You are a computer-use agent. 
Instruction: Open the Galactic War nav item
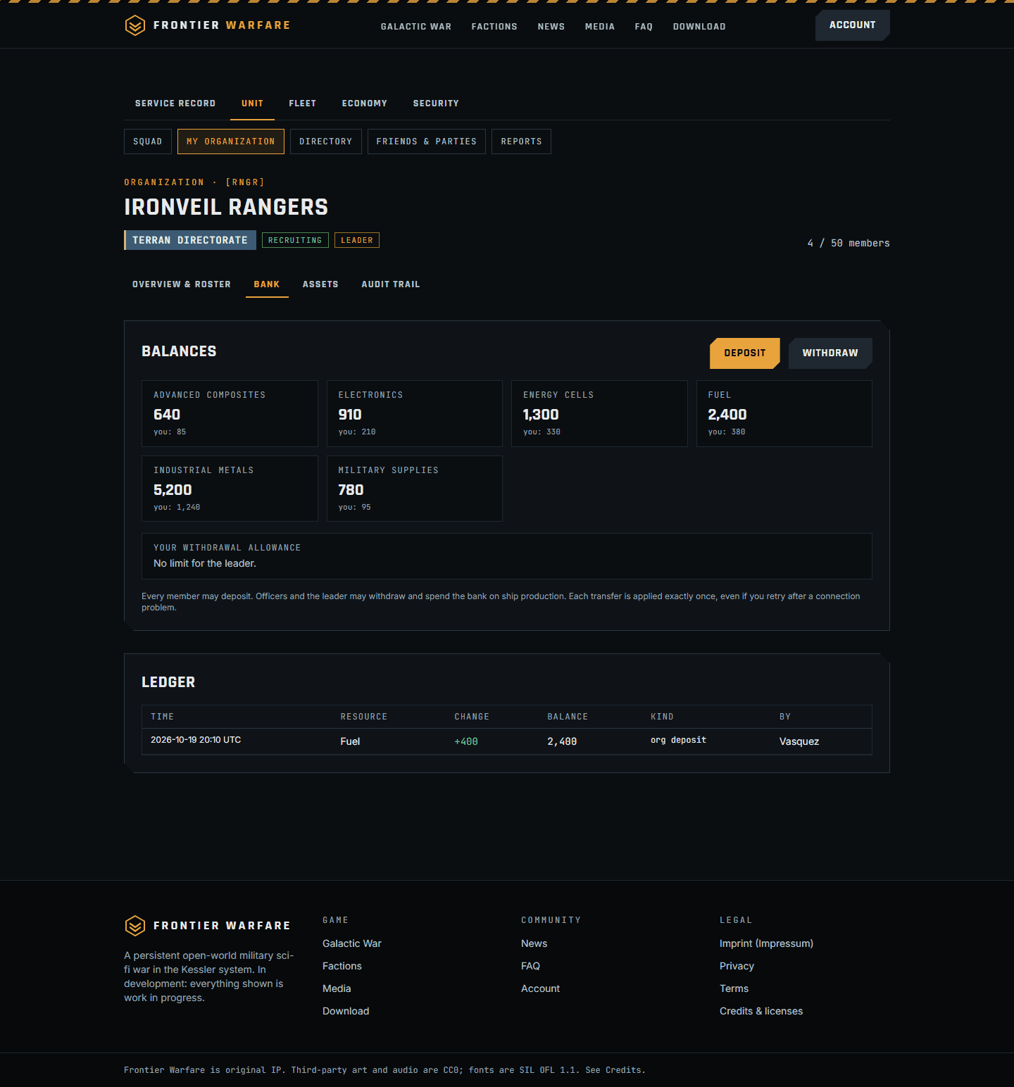click(416, 27)
